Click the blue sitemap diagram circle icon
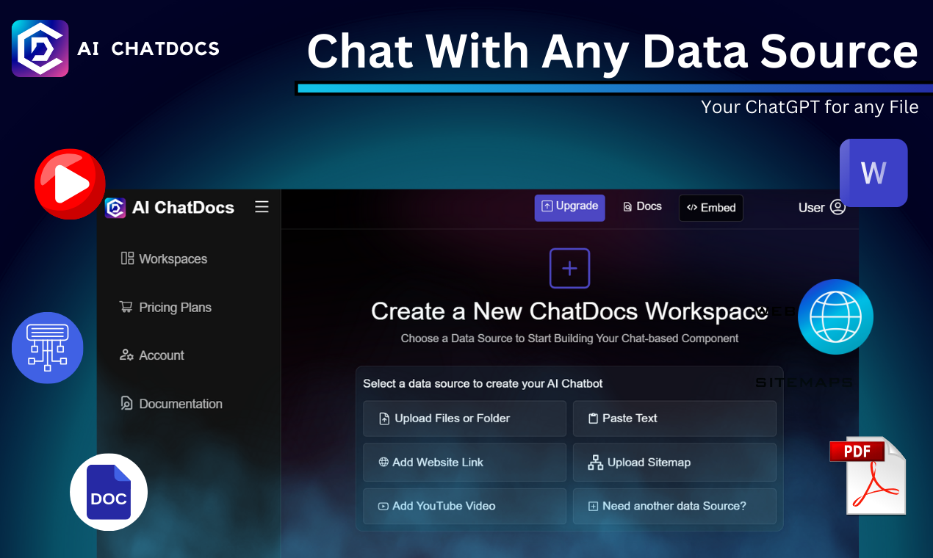This screenshot has width=933, height=558. tap(48, 347)
